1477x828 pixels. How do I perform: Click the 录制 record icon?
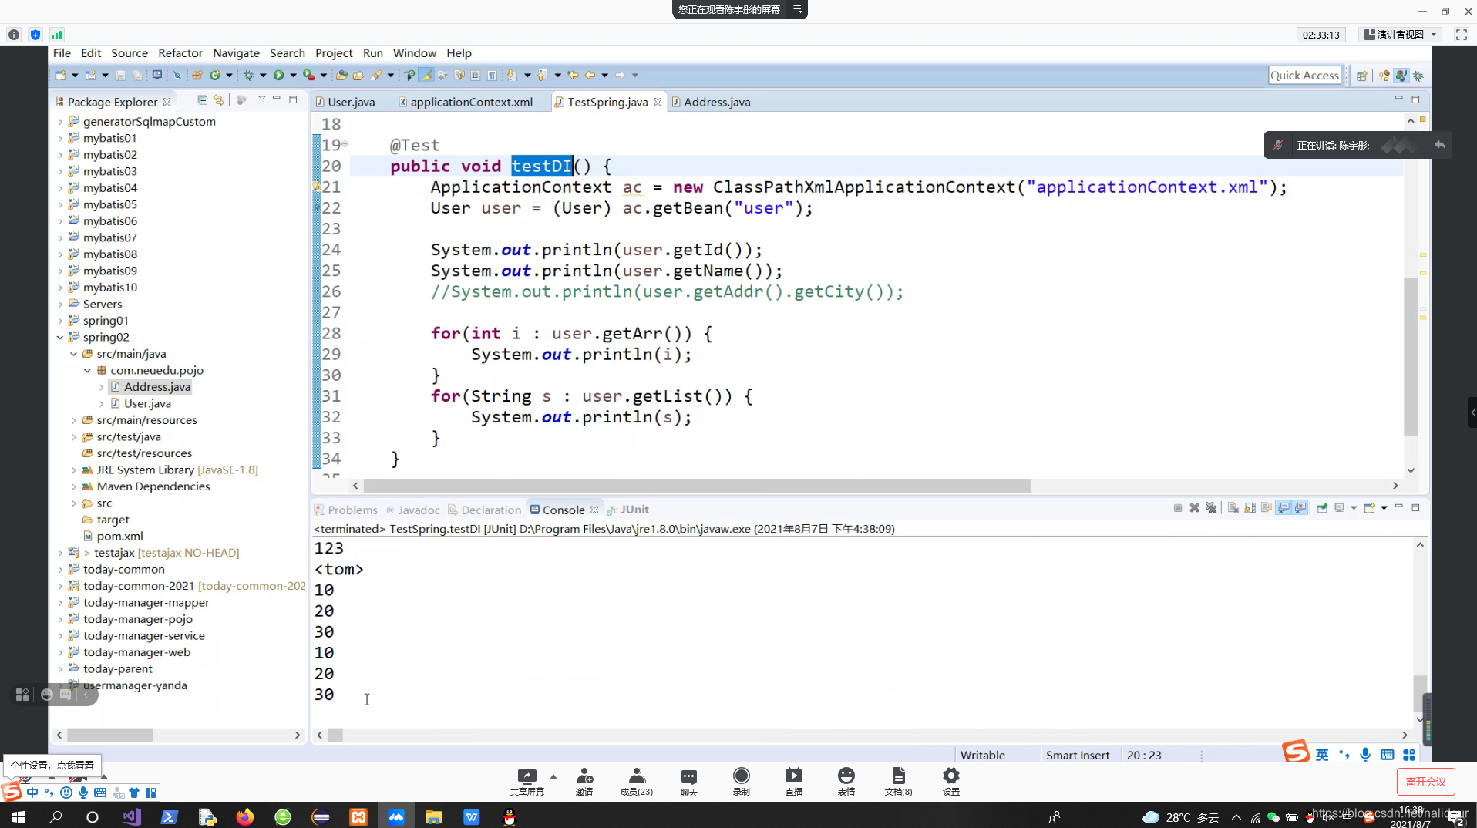pos(742,782)
